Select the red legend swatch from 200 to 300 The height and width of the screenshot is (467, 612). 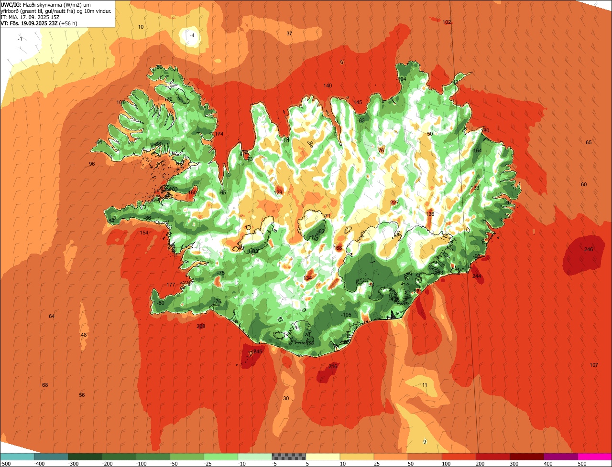(x=492, y=456)
